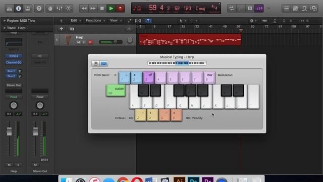Open the time signature 4/4 display

tap(214, 8)
